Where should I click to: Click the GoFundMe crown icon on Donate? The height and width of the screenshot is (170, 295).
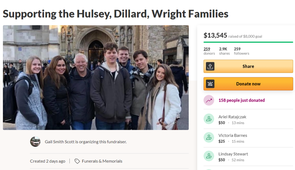click(x=210, y=84)
